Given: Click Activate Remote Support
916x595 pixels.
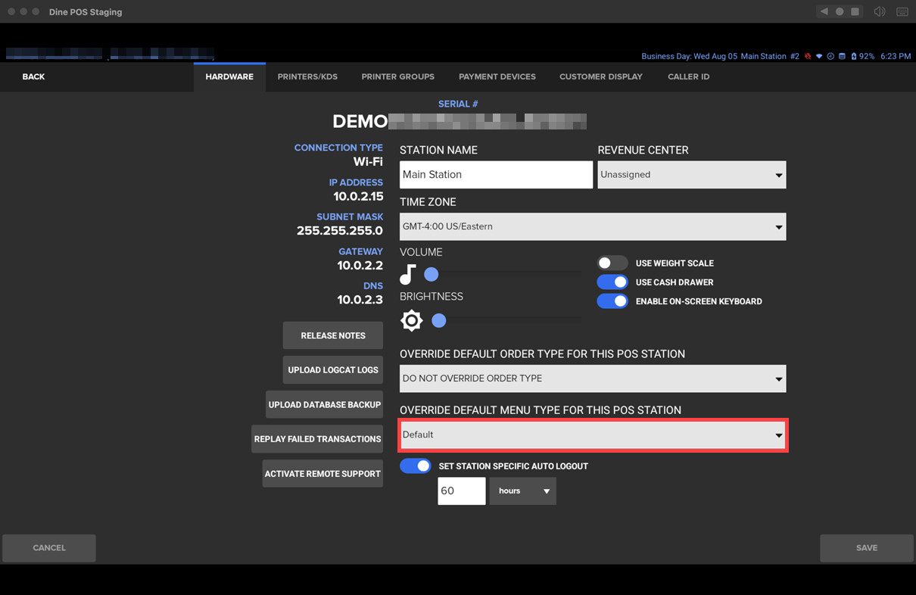Looking at the screenshot, I should tap(322, 473).
